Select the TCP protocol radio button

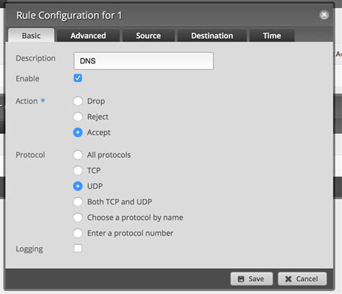(x=78, y=171)
